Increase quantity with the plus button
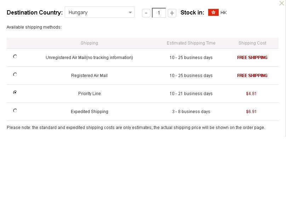The height and width of the screenshot is (217, 286). pos(172,13)
